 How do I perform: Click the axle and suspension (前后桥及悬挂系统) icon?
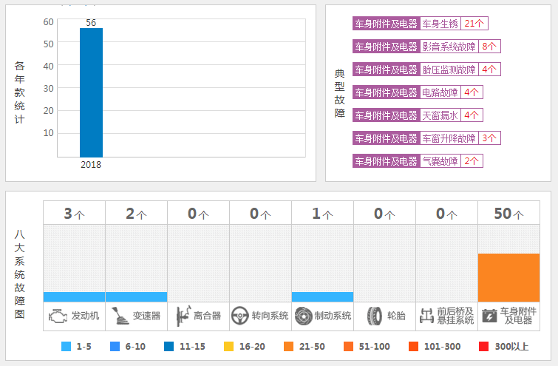tap(426, 316)
